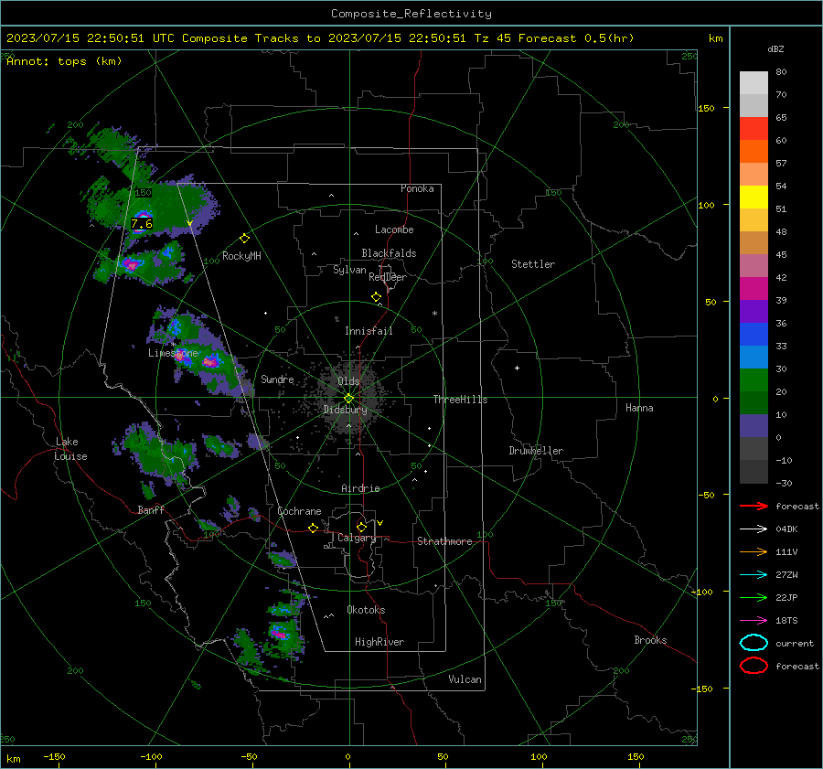The image size is (823, 769).
Task: Click the Limestone label
Action: tap(173, 353)
